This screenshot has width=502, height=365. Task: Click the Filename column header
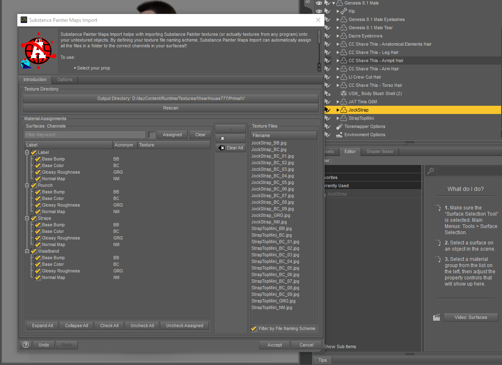tap(284, 135)
